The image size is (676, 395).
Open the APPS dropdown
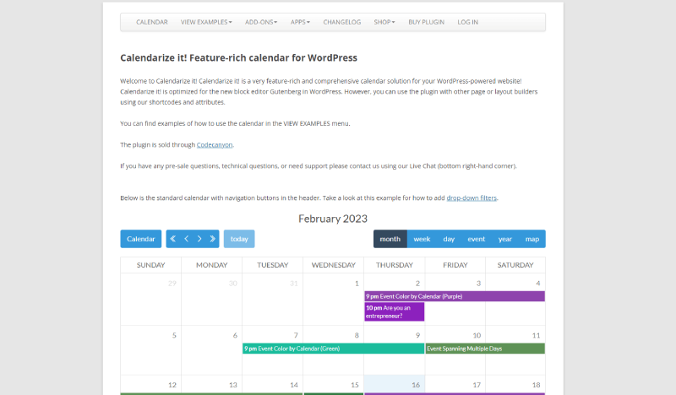(300, 22)
